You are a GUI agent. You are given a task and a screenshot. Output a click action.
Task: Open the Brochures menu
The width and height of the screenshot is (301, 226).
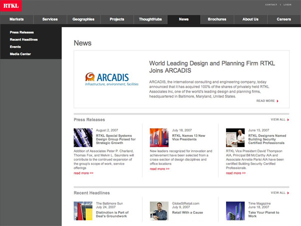[217, 19]
